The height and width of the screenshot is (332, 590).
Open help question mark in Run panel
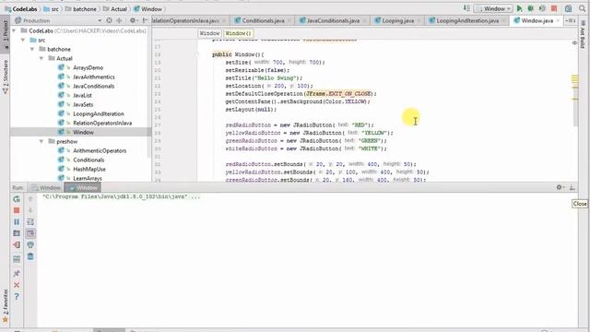pyautogui.click(x=17, y=297)
